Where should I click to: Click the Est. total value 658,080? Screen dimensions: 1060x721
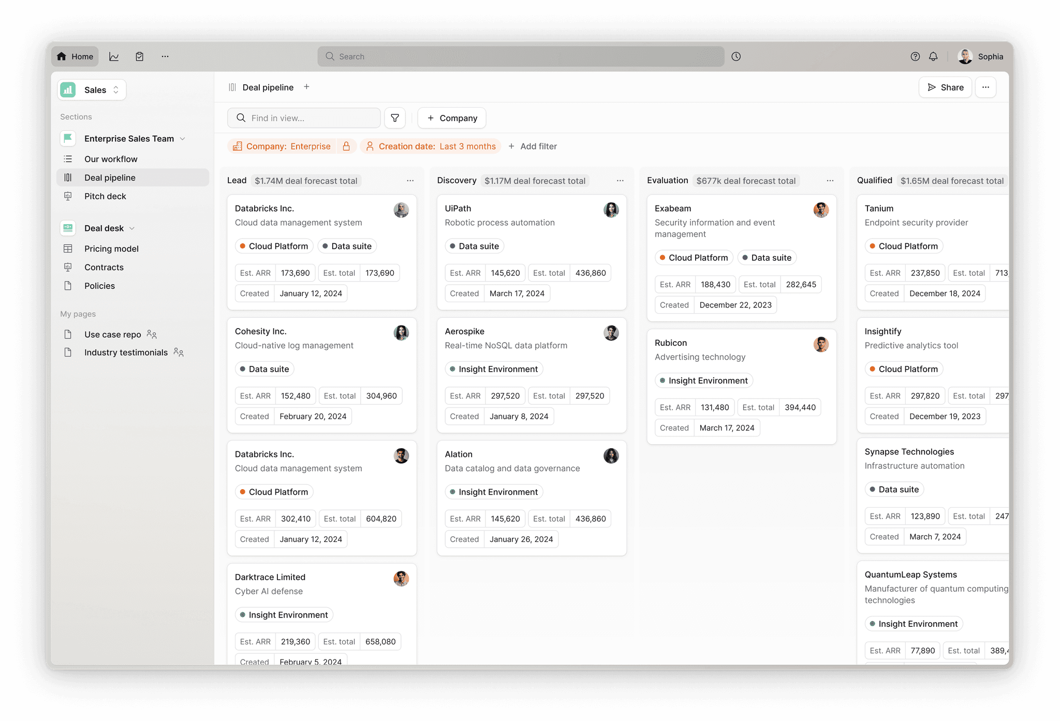(x=380, y=642)
